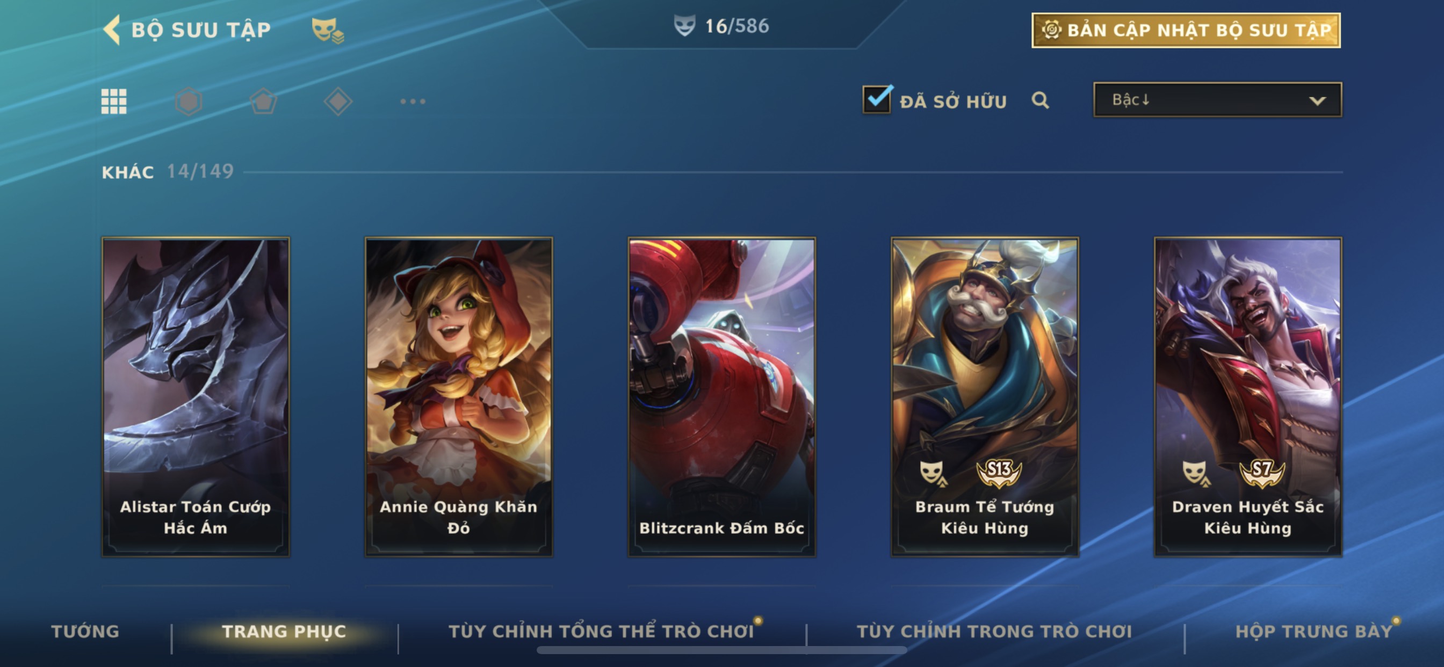Select the diamond rarity filter icon
1444x667 pixels.
point(338,102)
